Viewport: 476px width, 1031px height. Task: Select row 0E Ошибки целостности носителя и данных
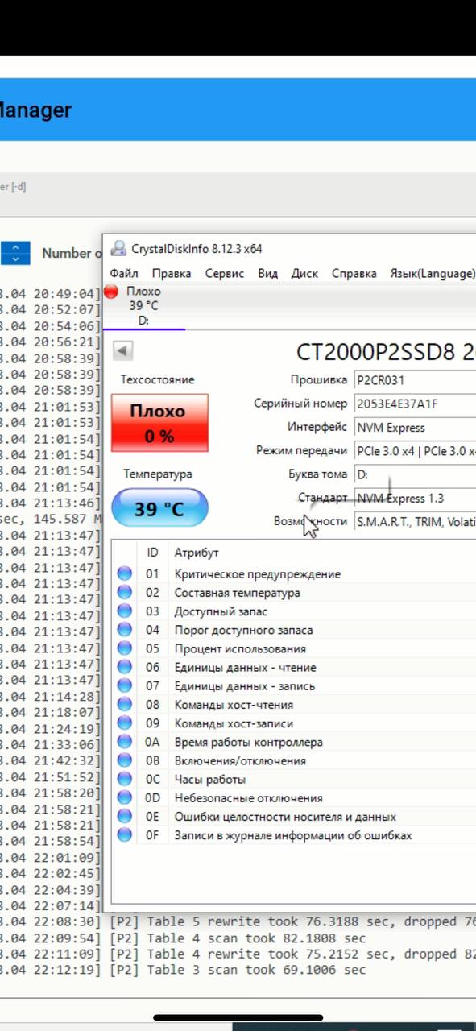(x=294, y=817)
